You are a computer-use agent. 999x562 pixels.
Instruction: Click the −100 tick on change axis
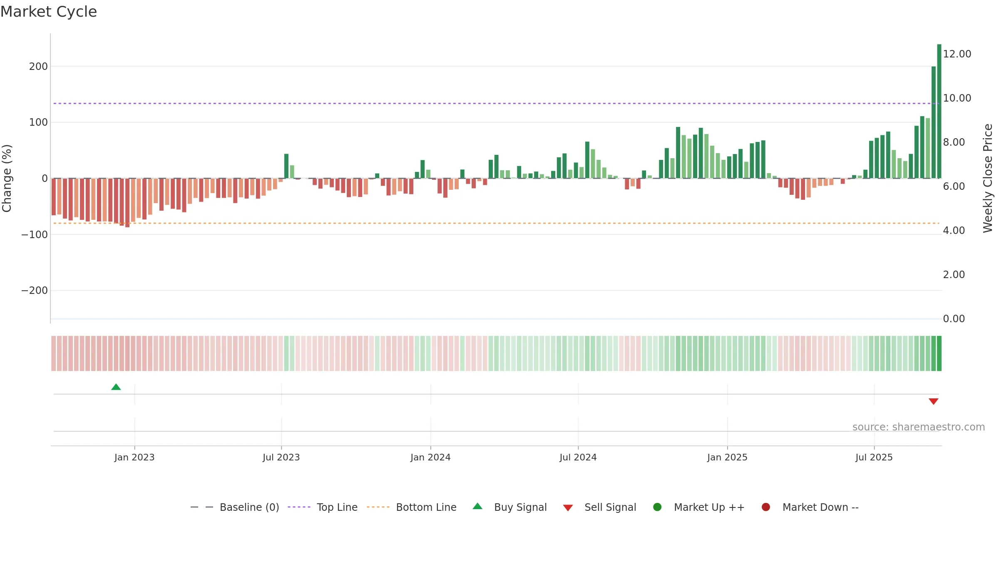point(35,235)
